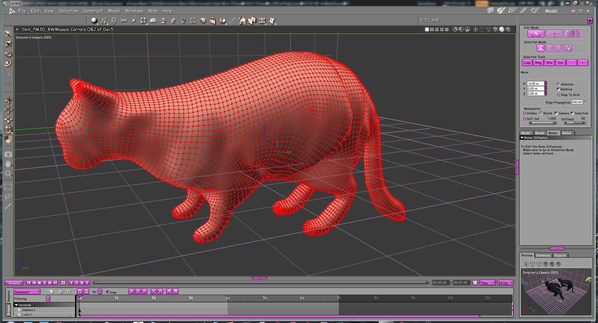Viewport: 598px width, 323px height.
Task: Select the add vertex tool
Action: [x=133, y=21]
